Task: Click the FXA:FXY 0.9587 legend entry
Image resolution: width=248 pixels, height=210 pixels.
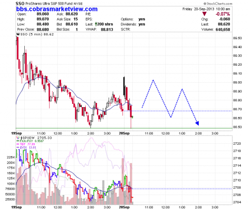Action: pos(29,141)
